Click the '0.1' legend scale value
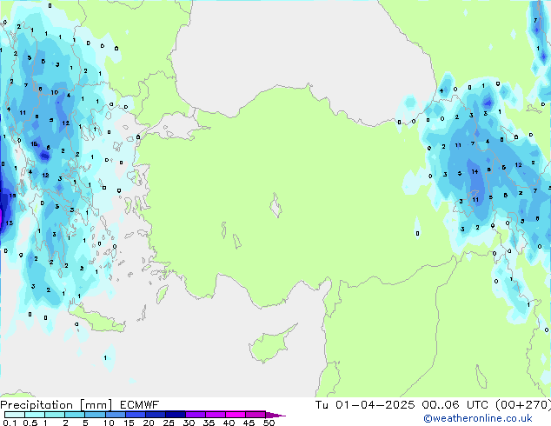The width and height of the screenshot is (551, 426). 10,423
